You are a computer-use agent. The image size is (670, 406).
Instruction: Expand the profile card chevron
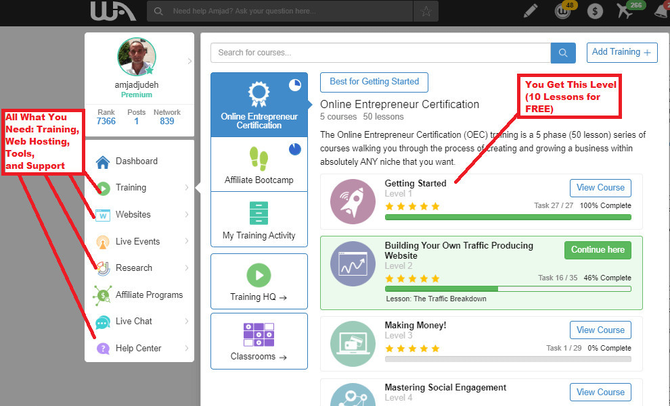pyautogui.click(x=189, y=61)
